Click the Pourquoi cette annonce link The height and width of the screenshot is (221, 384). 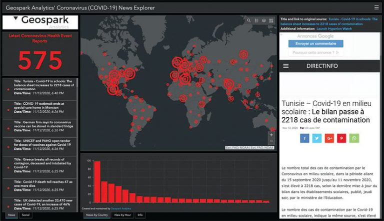315,53
